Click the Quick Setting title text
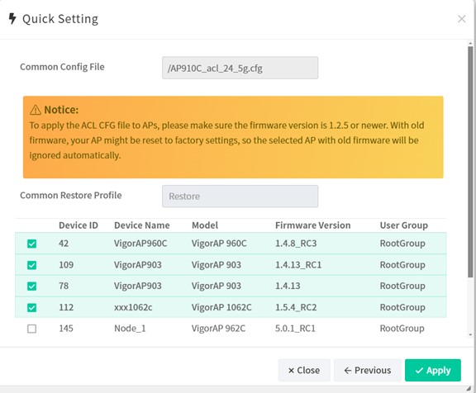Screen dimensions: 476x393 [x=60, y=19]
